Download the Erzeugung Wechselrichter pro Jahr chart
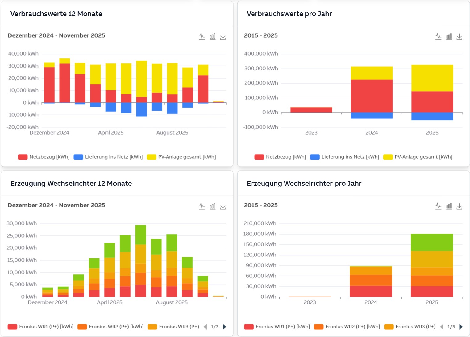This screenshot has height=337, width=470. [459, 206]
